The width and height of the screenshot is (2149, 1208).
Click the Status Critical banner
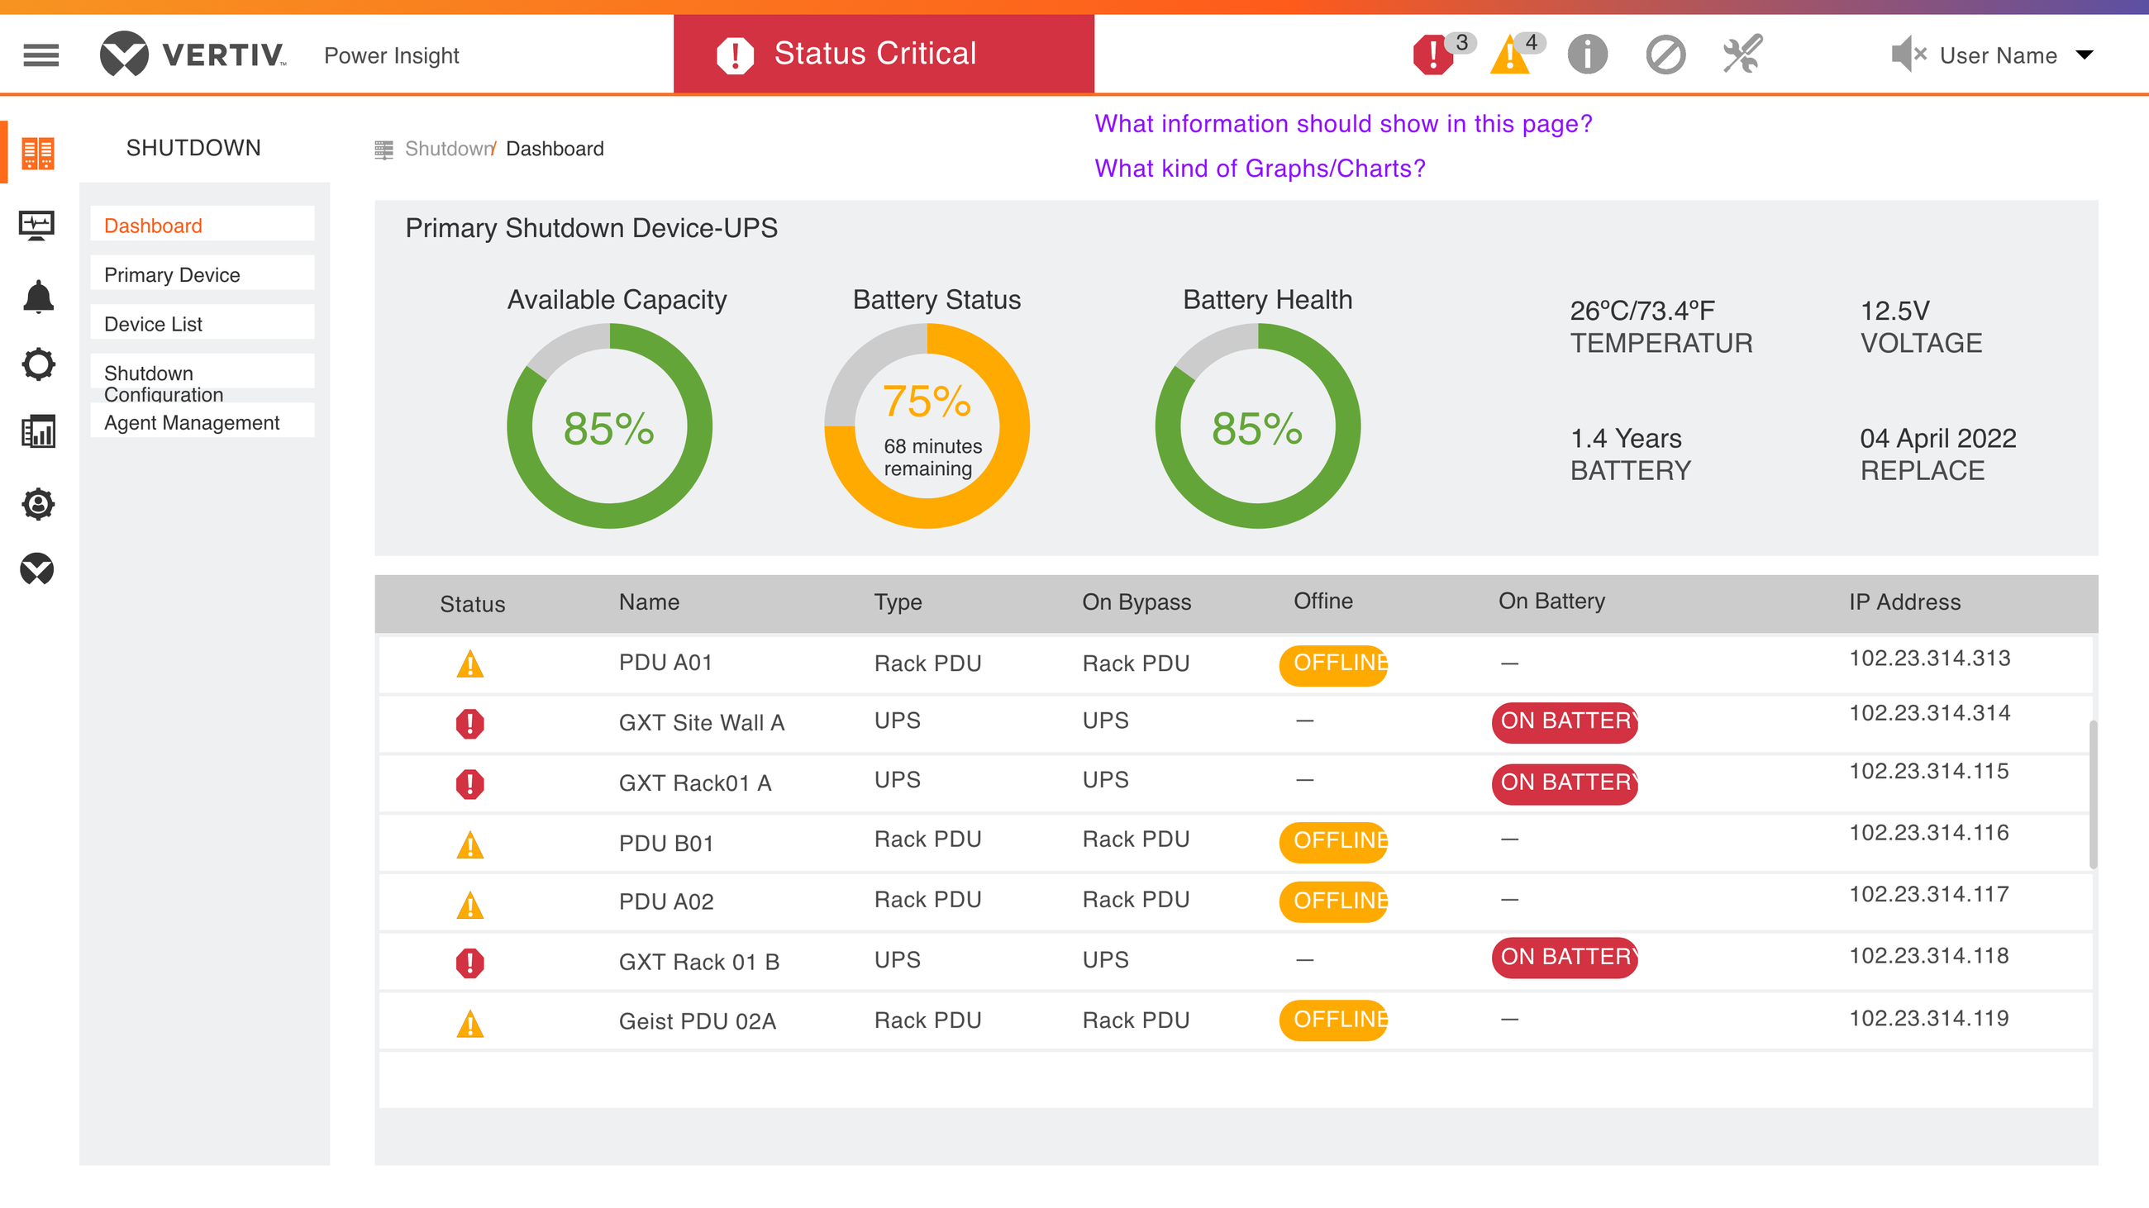tap(884, 54)
